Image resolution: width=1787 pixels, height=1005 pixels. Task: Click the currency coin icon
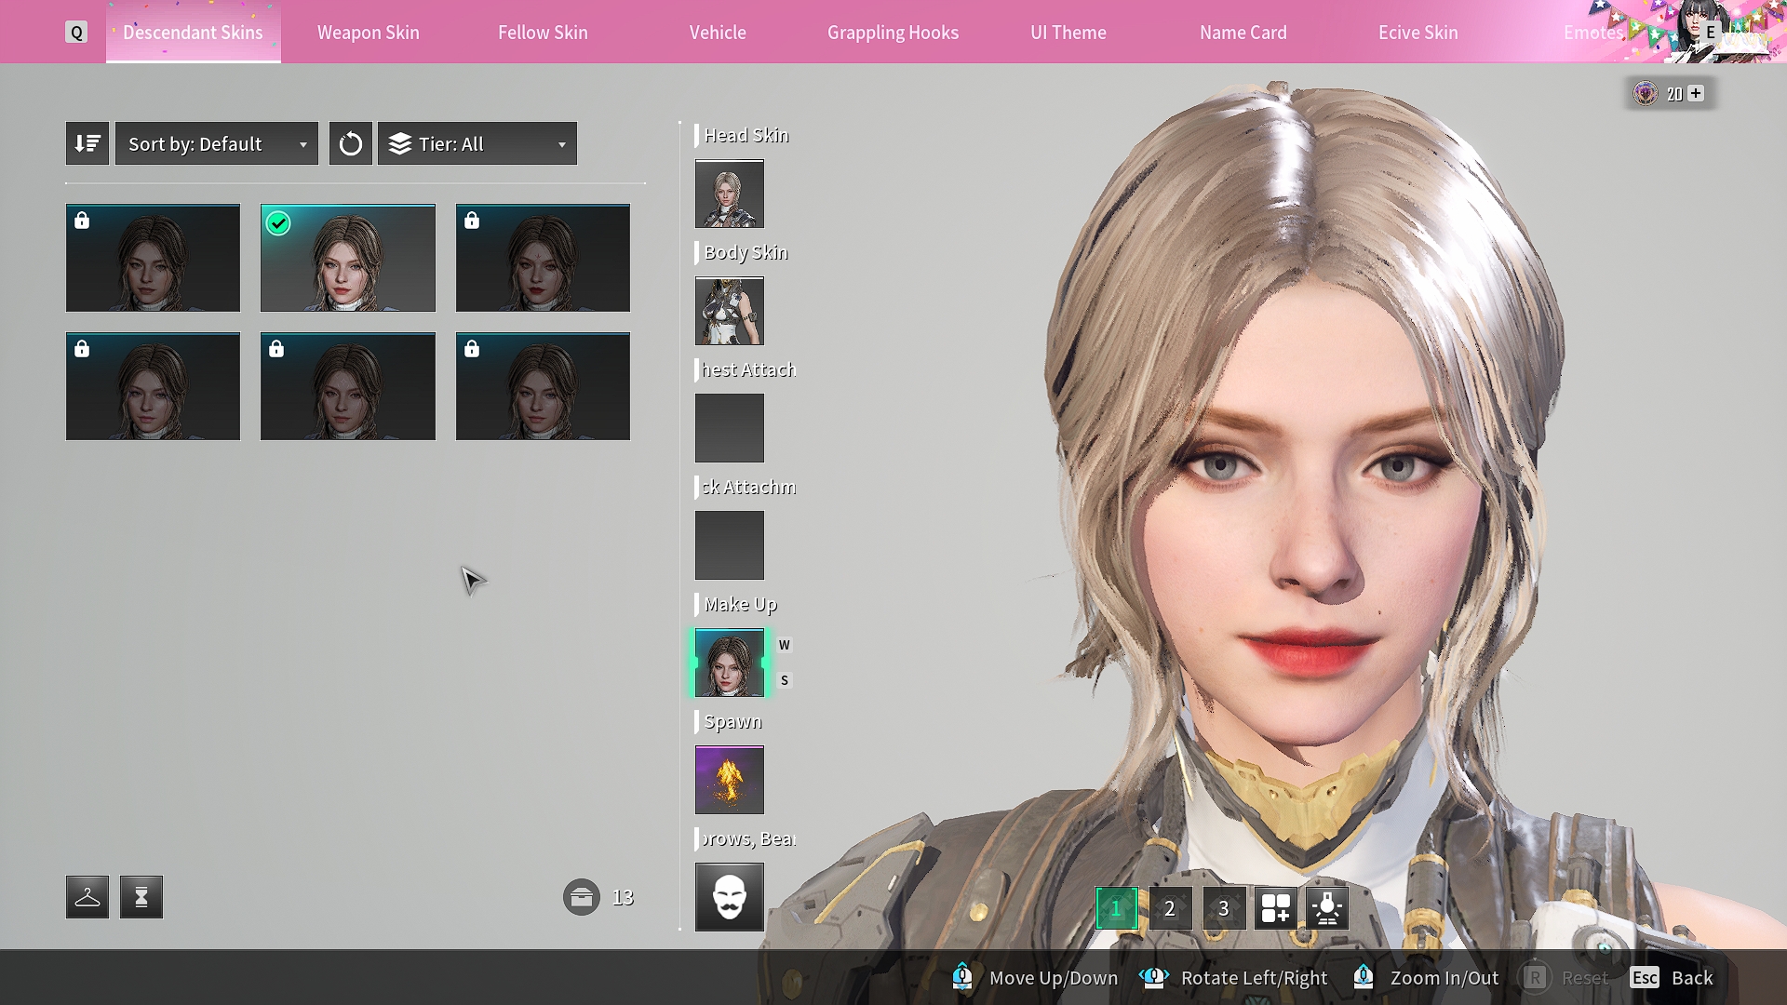click(x=1646, y=93)
